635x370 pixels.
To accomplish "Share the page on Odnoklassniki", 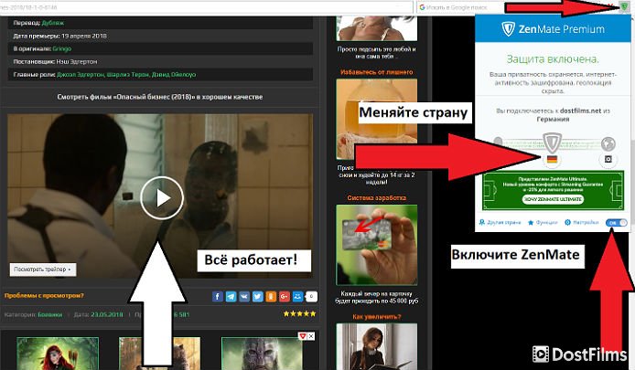I will [x=271, y=296].
